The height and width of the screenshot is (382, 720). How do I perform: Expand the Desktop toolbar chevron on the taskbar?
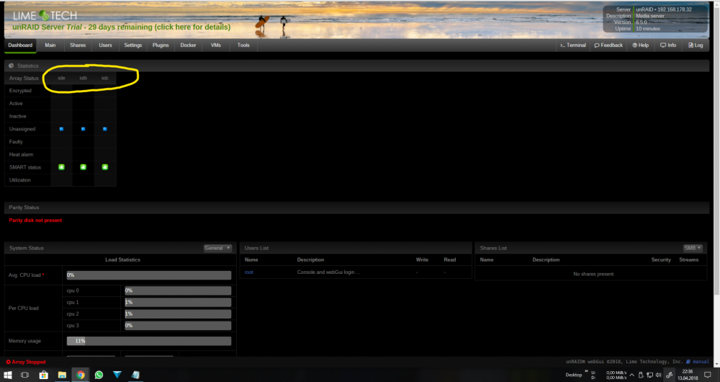click(x=586, y=371)
